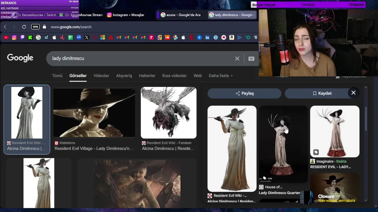Open the Adobe bookmark icon
378x212 pixels.
[111, 37]
